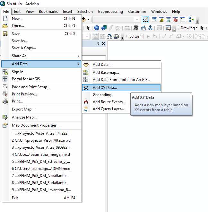Select Save As... menu entry

pos(41,41)
